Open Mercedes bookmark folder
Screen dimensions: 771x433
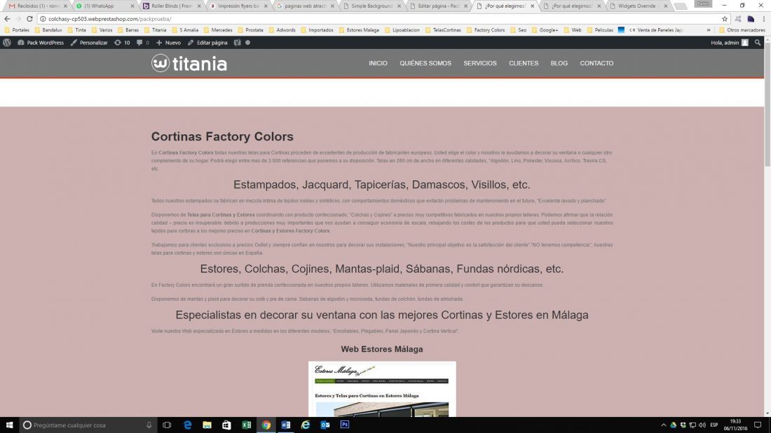(x=217, y=30)
